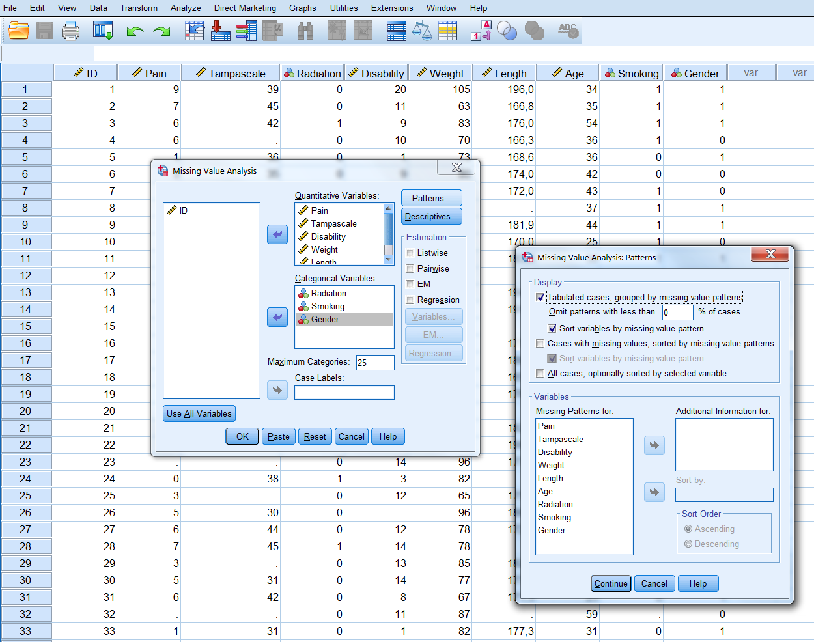
Task: Click the Undo arrow icon
Action: point(135,31)
